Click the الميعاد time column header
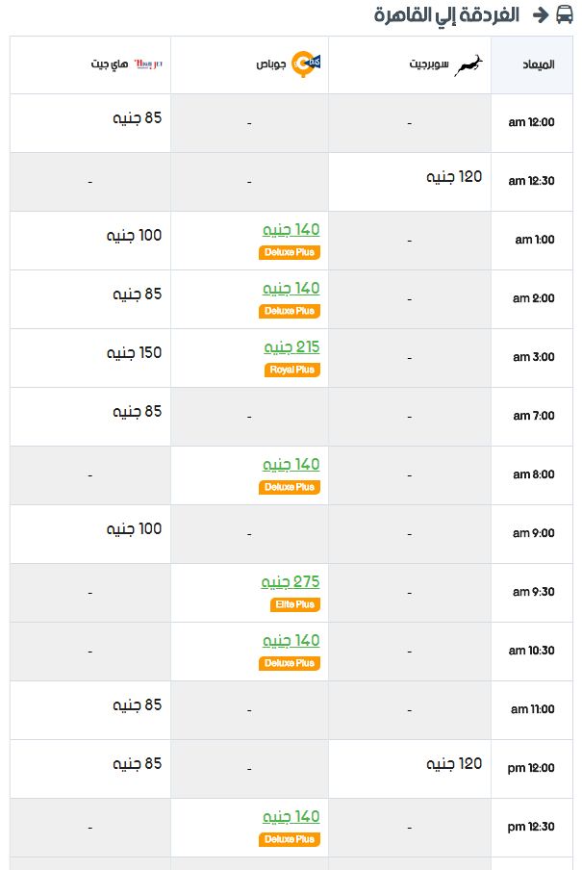This screenshot has width=582, height=870. click(x=532, y=64)
